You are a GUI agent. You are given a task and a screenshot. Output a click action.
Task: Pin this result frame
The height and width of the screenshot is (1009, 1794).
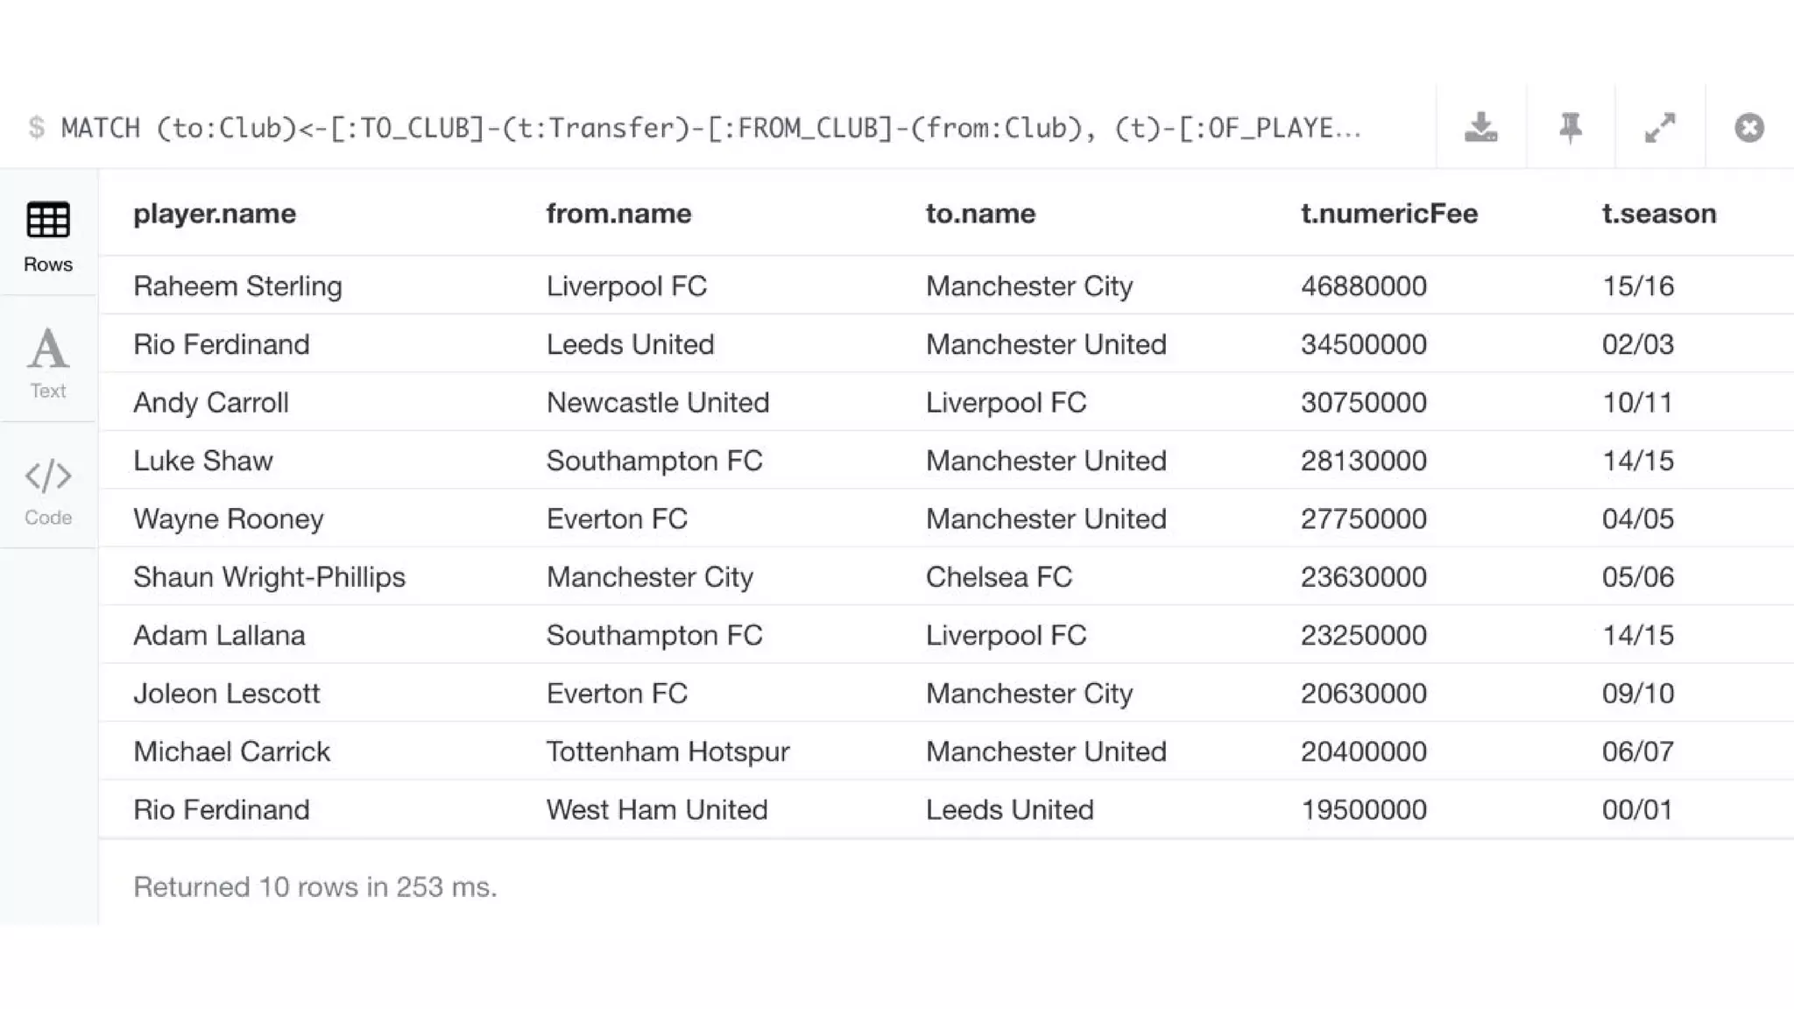pyautogui.click(x=1571, y=128)
